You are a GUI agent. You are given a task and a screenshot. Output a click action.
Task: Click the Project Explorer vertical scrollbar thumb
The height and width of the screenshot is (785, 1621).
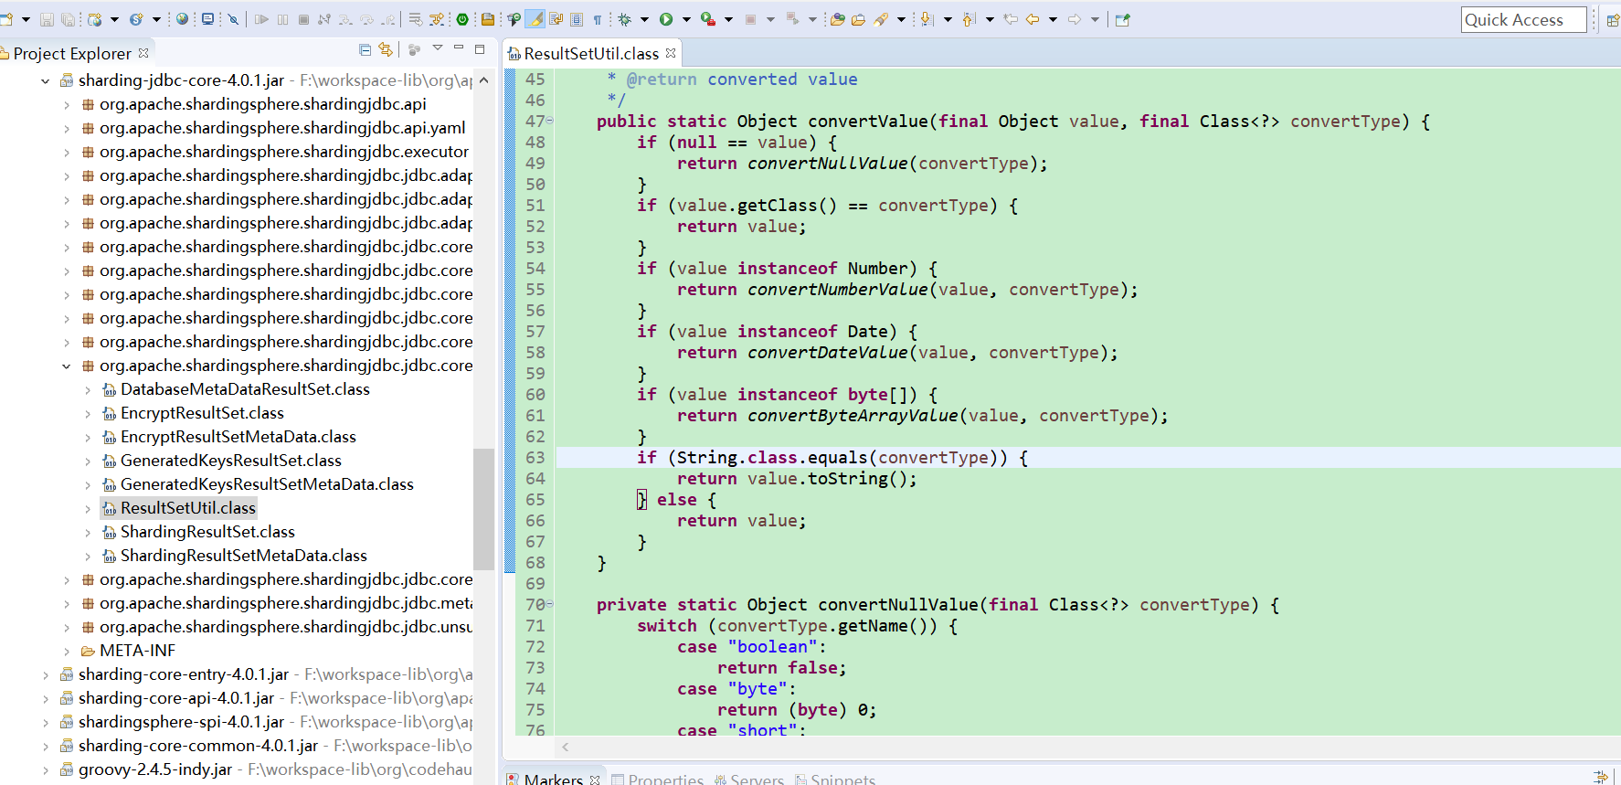[483, 509]
